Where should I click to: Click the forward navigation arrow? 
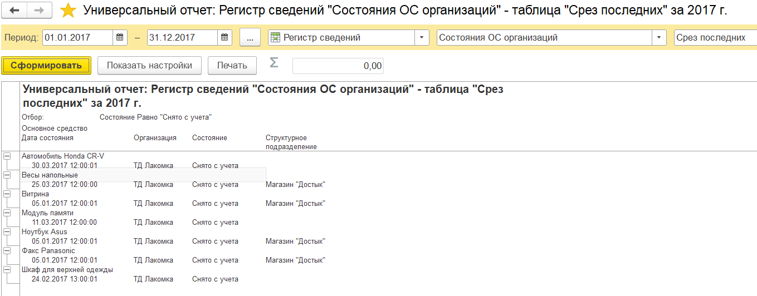[40, 10]
